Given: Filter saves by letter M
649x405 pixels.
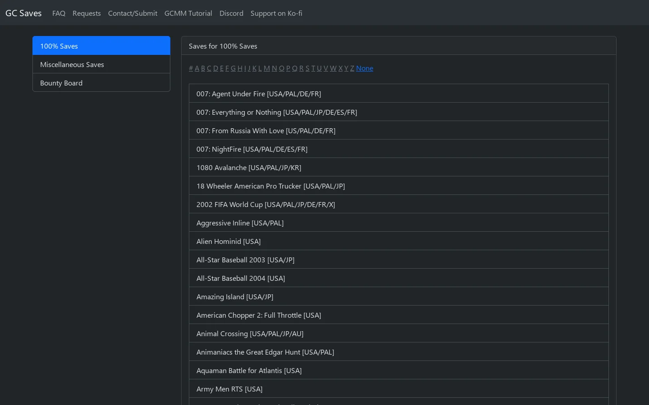Looking at the screenshot, I should click(x=267, y=68).
